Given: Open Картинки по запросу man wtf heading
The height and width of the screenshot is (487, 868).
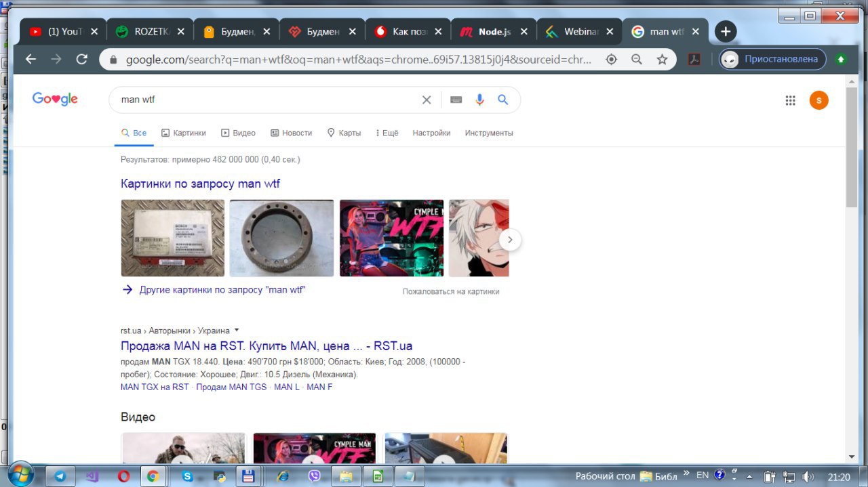Looking at the screenshot, I should point(200,184).
